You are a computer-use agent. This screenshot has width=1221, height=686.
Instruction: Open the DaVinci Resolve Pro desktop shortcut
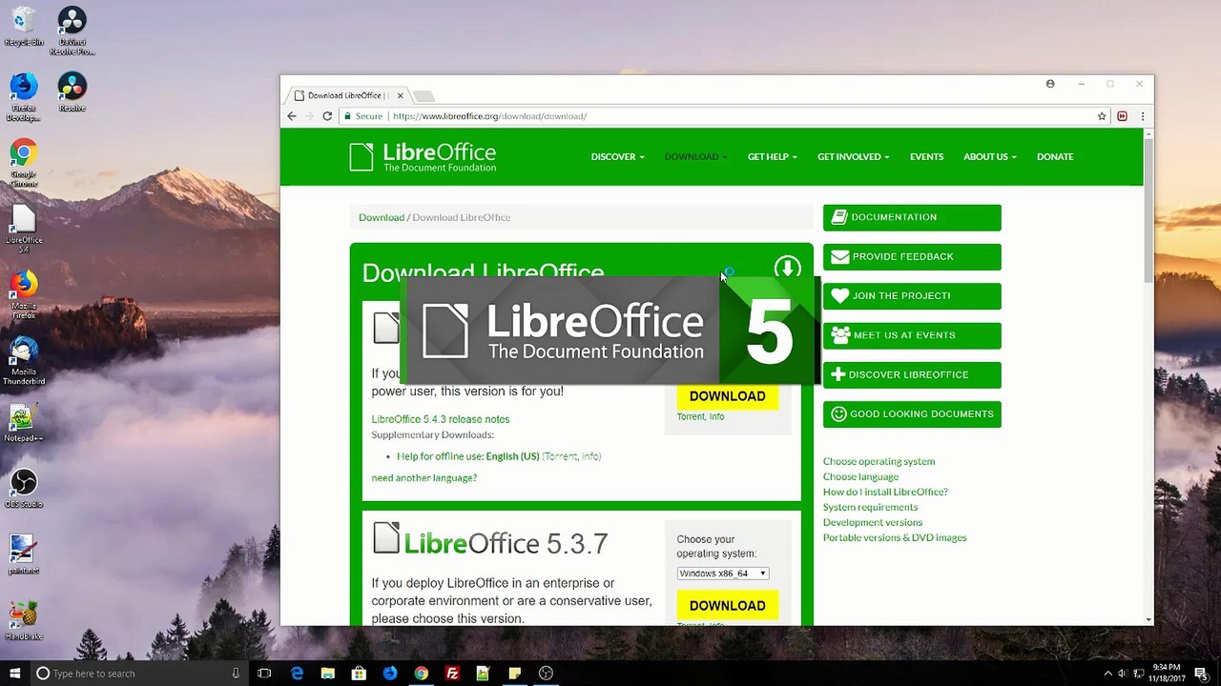point(72,30)
